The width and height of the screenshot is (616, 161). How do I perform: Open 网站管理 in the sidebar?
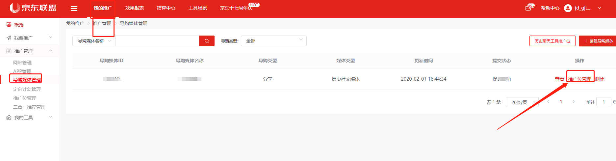pyautogui.click(x=22, y=63)
